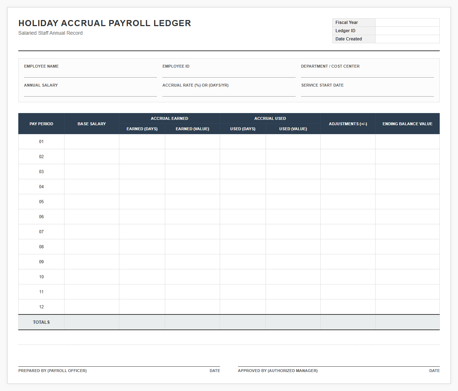
Task: Click Used (Days) cell in row 04
Action: click(x=243, y=187)
